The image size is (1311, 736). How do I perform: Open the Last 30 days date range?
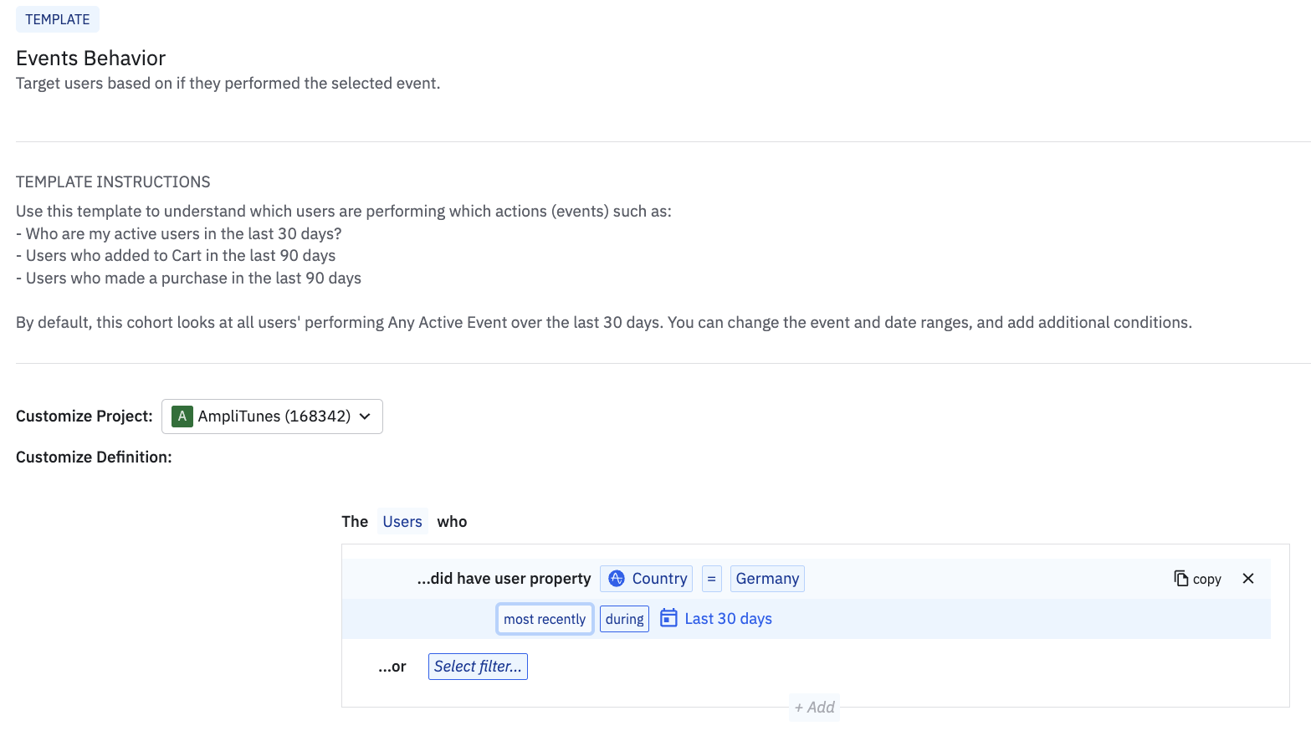[728, 619]
